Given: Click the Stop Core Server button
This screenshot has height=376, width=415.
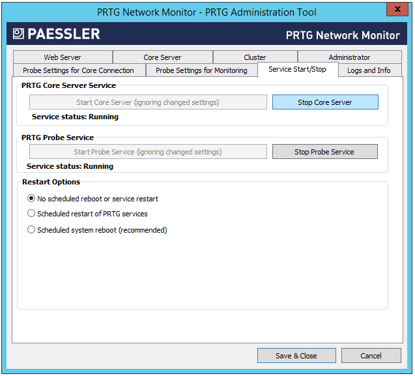Looking at the screenshot, I should [x=325, y=102].
